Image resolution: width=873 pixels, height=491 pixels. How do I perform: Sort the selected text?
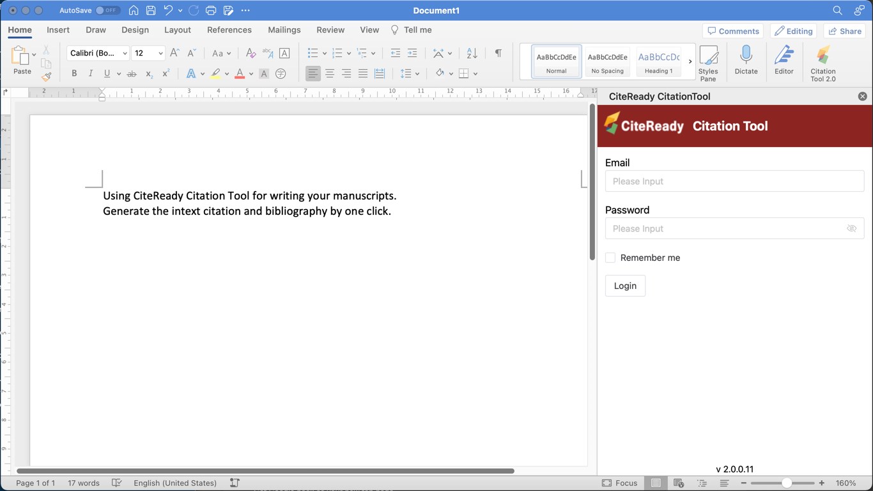[472, 53]
